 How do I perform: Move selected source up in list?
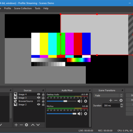point(33,125)
